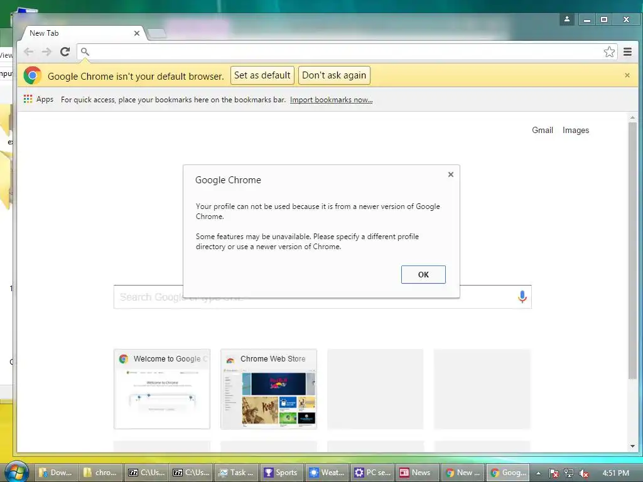The image size is (643, 482).
Task: Open the Downloads taskbar item
Action: (55, 473)
